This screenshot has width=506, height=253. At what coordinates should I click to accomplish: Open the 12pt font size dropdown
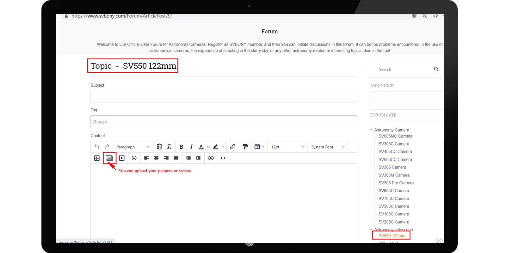click(287, 147)
